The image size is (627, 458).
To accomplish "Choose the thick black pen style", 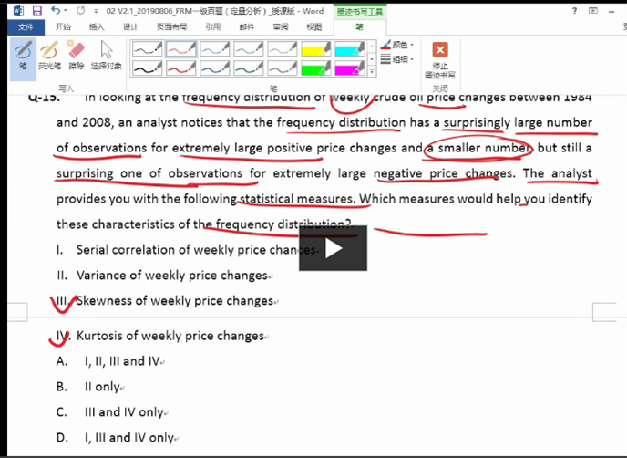I will (x=148, y=68).
